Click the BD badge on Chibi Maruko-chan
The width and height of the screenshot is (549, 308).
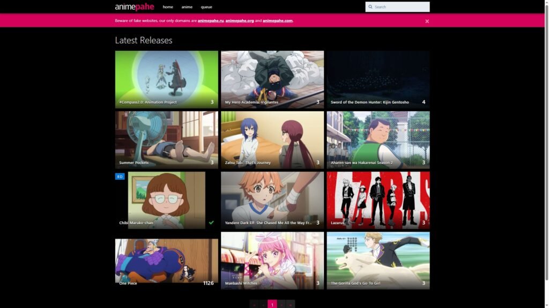tap(120, 176)
